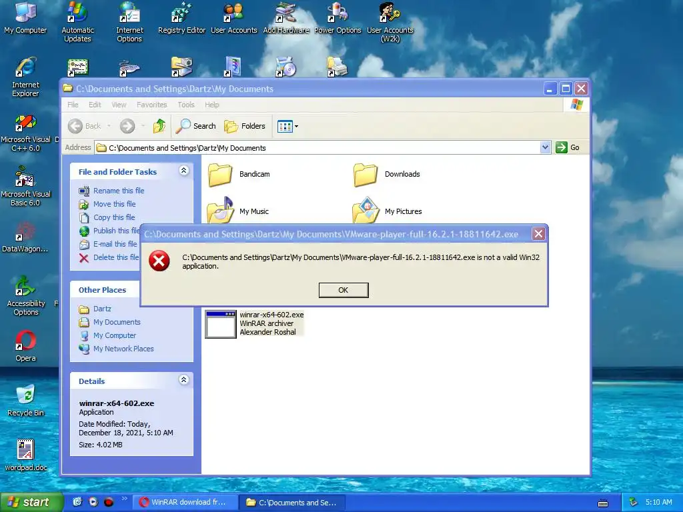This screenshot has width=683, height=512.
Task: Click the Go button
Action: pos(568,147)
